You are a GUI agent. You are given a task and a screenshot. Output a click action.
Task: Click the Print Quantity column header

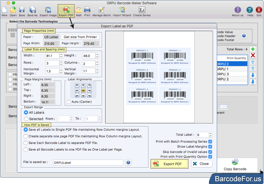click(x=236, y=58)
